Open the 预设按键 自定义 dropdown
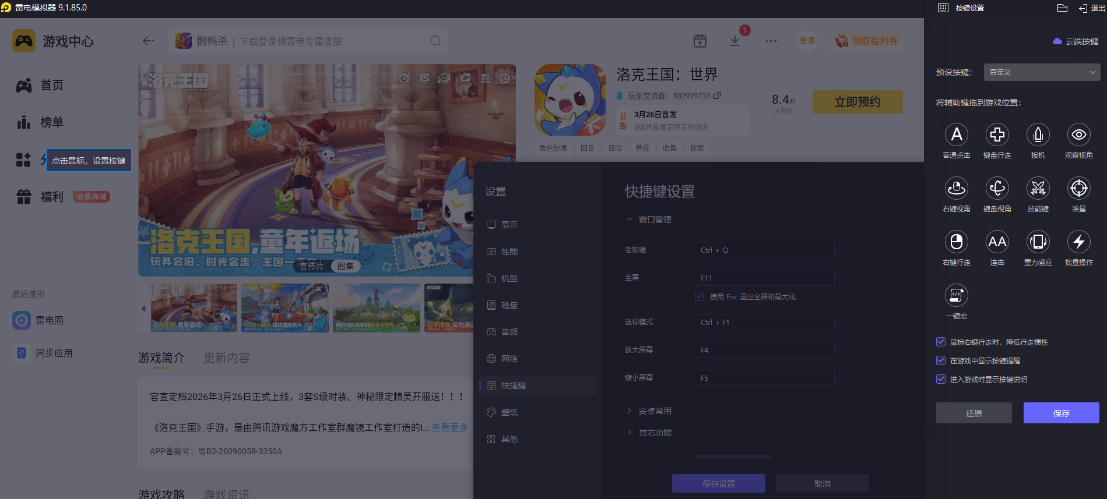Viewport: 1107px width, 499px height. tap(1042, 72)
